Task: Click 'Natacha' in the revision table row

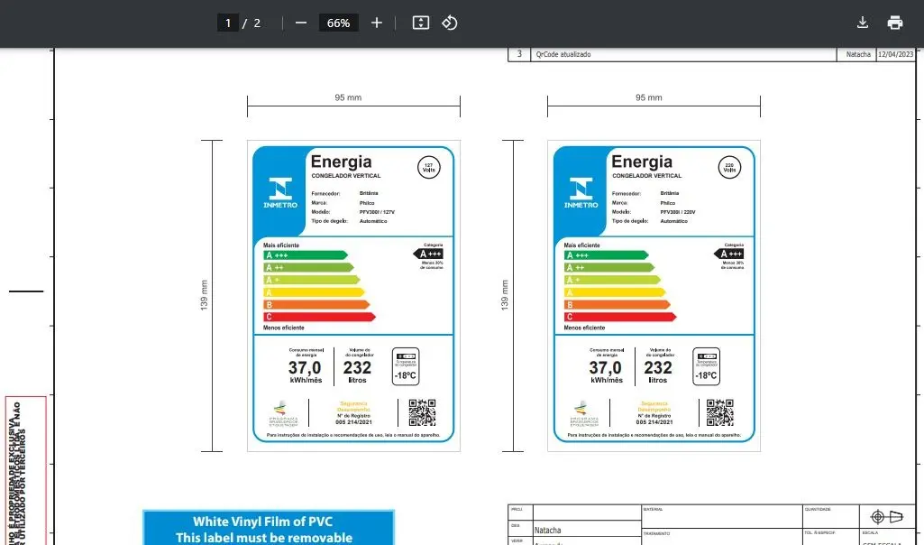Action: point(858,54)
